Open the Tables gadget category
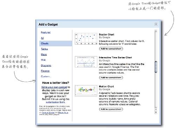 [x=44, y=49]
